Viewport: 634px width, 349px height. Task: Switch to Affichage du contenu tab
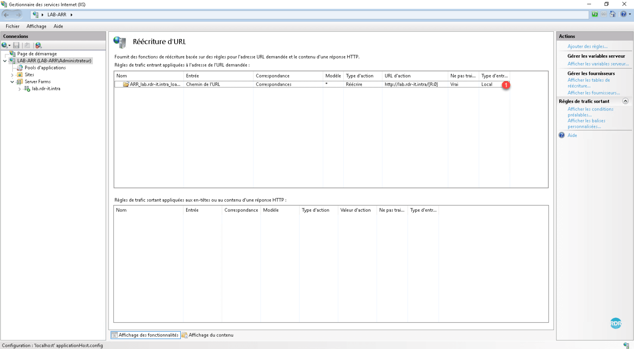pyautogui.click(x=208, y=335)
